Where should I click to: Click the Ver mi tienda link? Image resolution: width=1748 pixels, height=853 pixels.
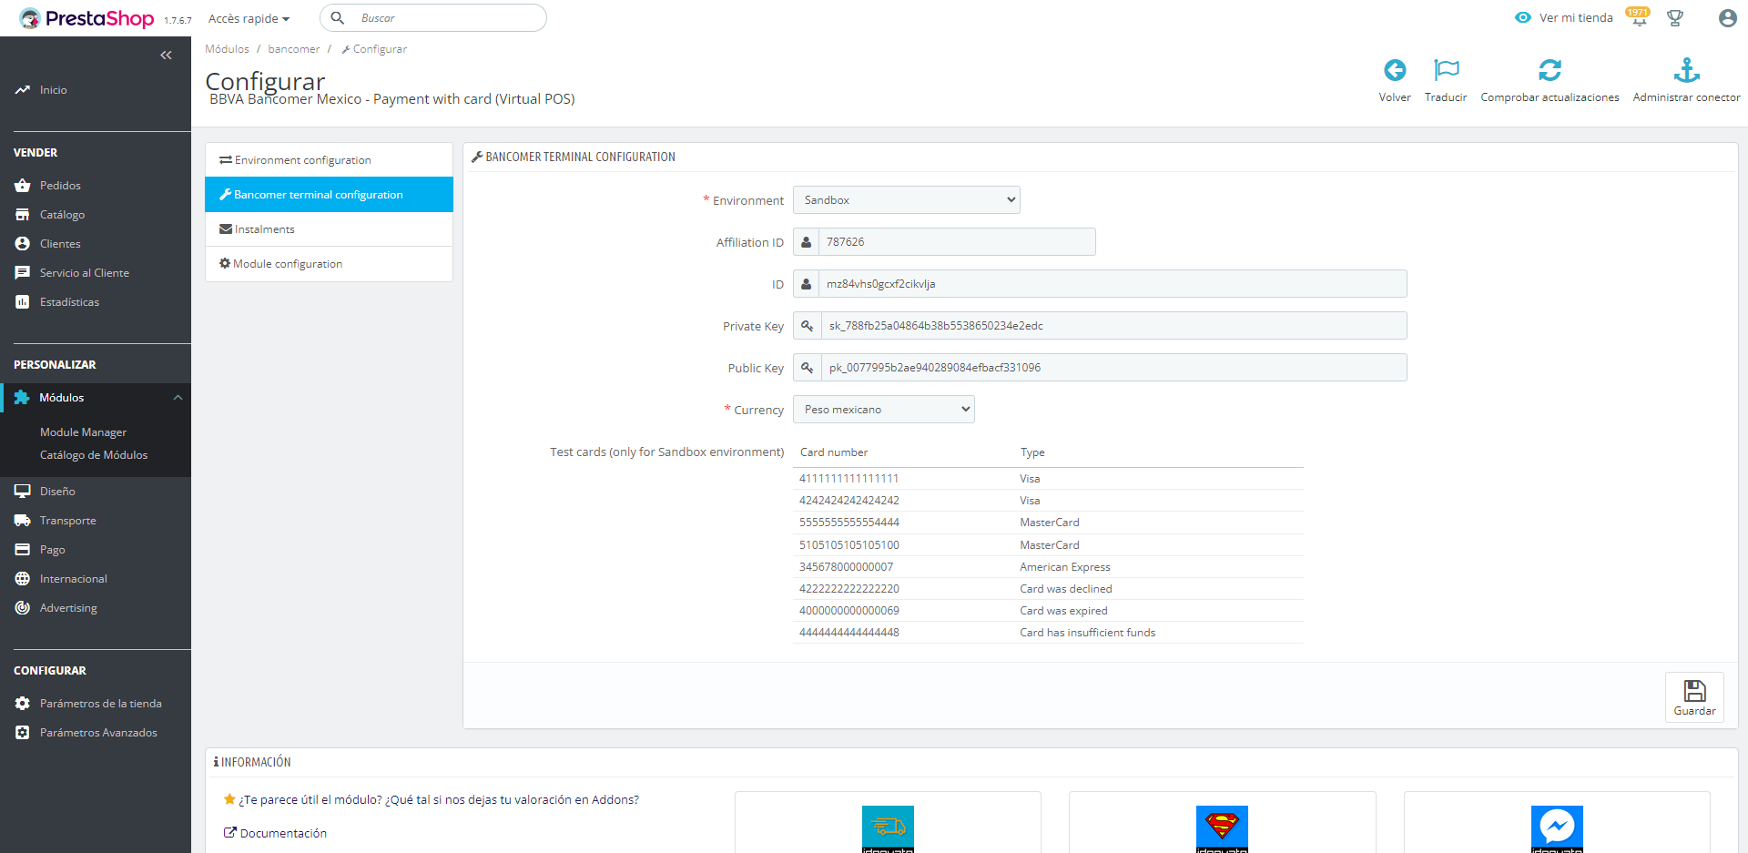(1576, 17)
